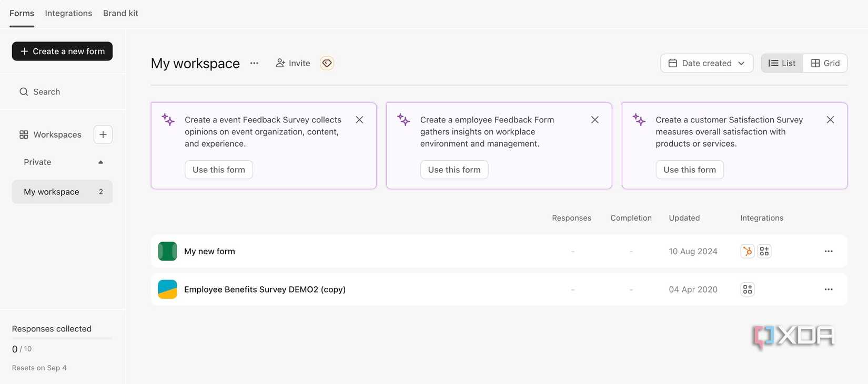Dismiss the customer Satisfaction Survey suggestion
Screen dimensions: 868x384
coord(830,120)
